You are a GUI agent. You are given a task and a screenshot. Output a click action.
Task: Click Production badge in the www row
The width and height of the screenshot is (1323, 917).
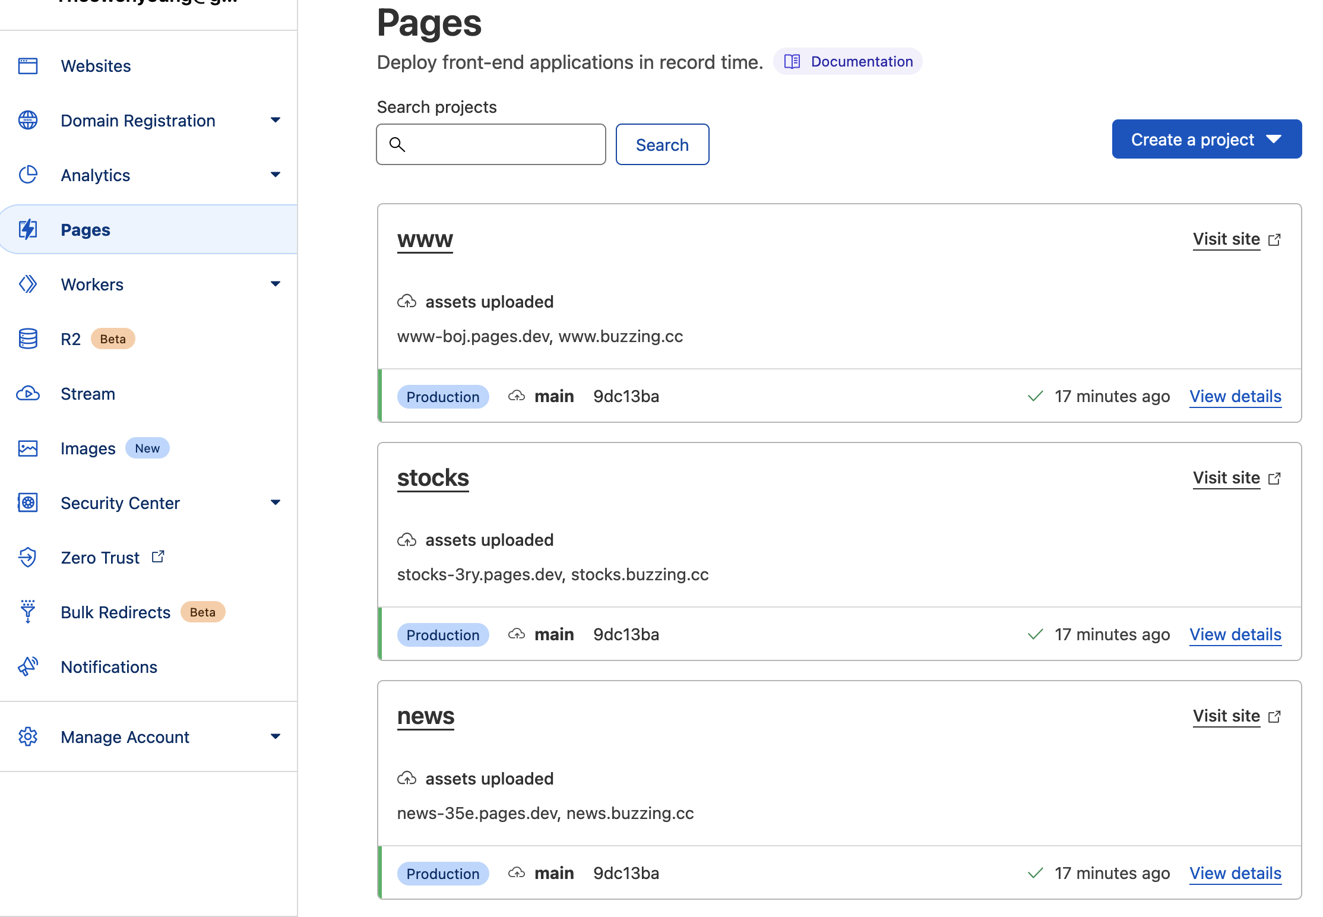tap(443, 397)
